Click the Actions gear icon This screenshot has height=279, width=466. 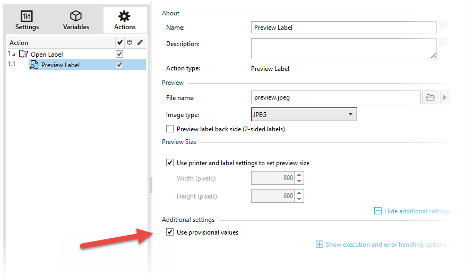click(x=124, y=16)
